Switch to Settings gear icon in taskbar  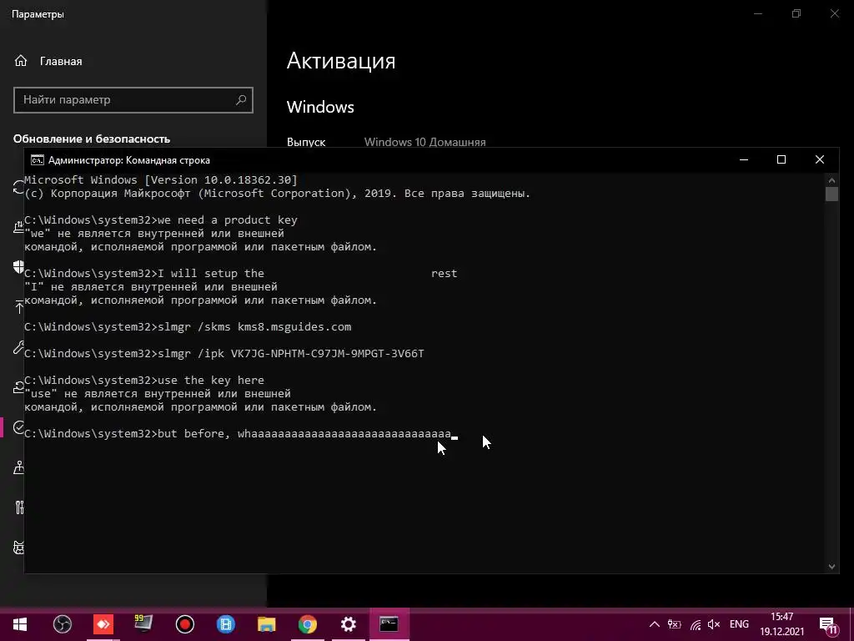[x=348, y=624]
